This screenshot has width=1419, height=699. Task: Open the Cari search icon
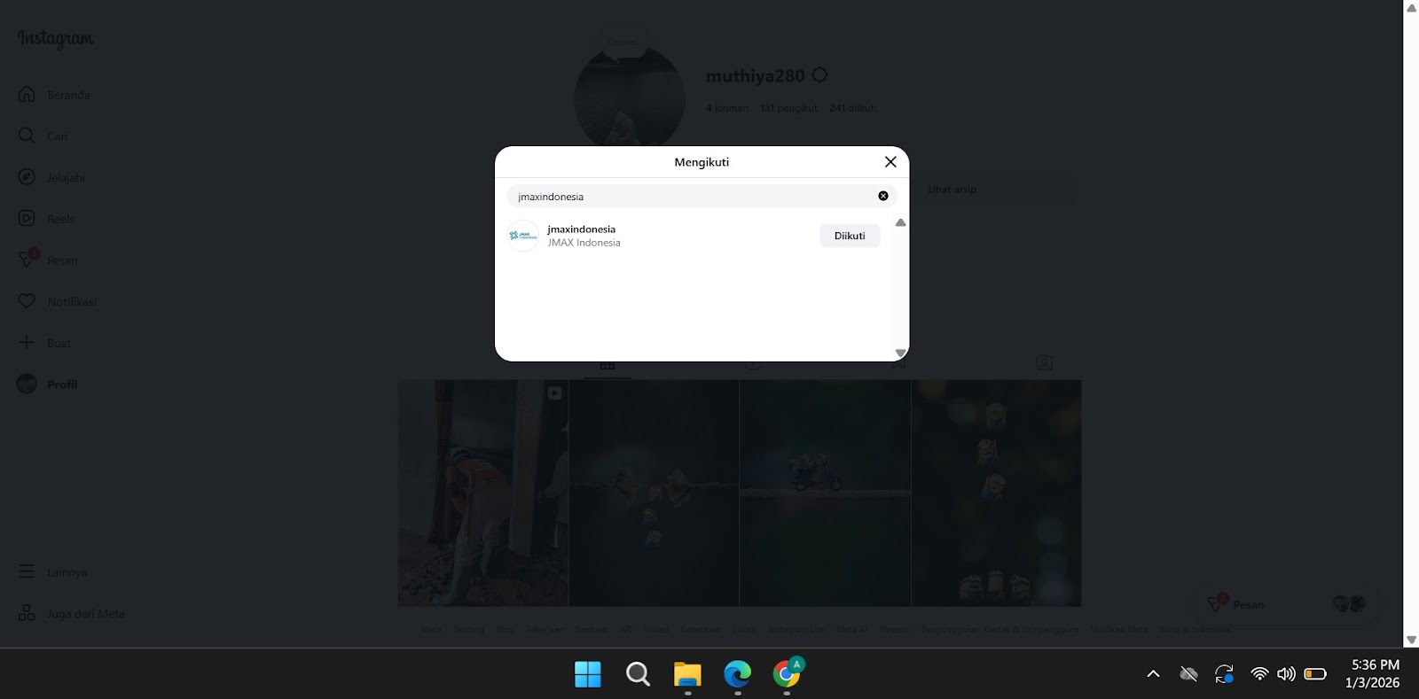pyautogui.click(x=27, y=136)
